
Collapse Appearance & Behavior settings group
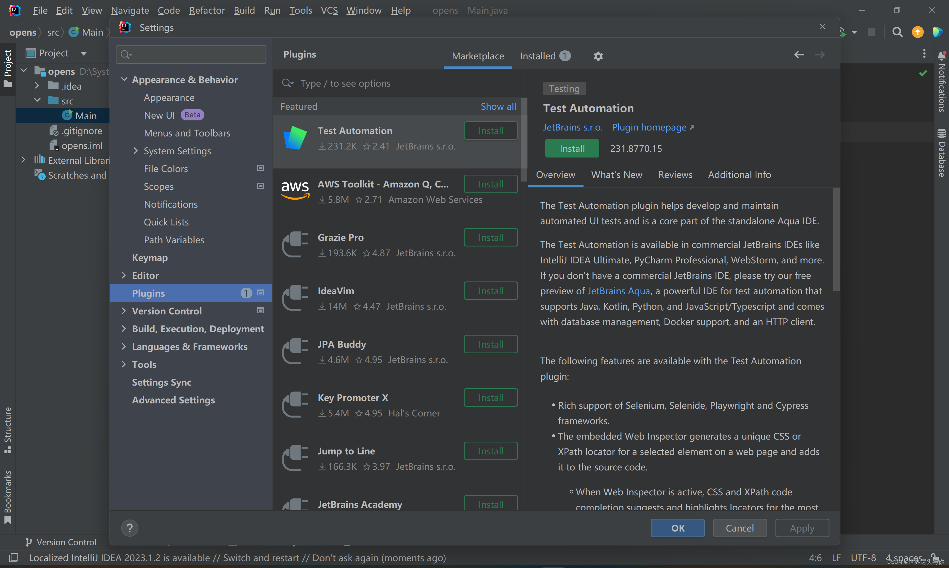pyautogui.click(x=124, y=79)
